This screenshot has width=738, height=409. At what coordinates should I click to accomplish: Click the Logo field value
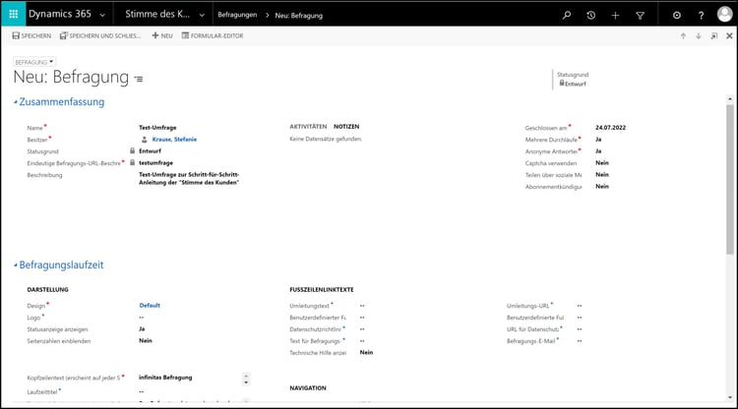141,318
